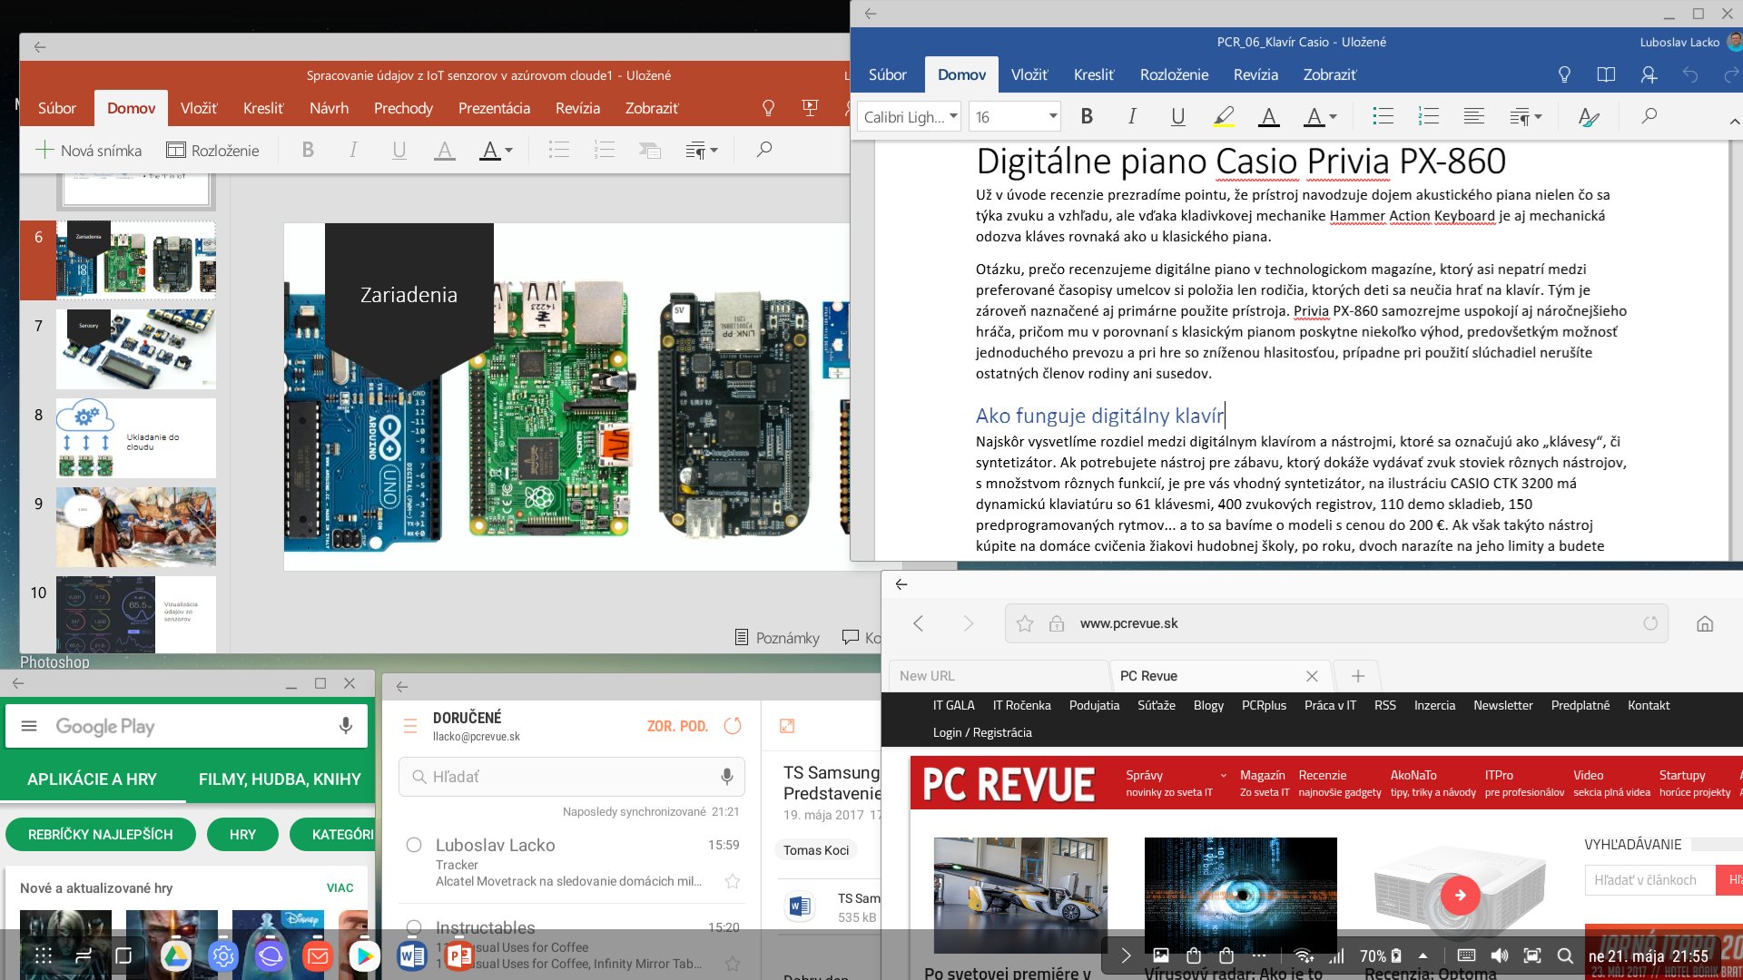Click the text highlight color icon in Word
Screen dimensions: 1743x980
(1223, 116)
